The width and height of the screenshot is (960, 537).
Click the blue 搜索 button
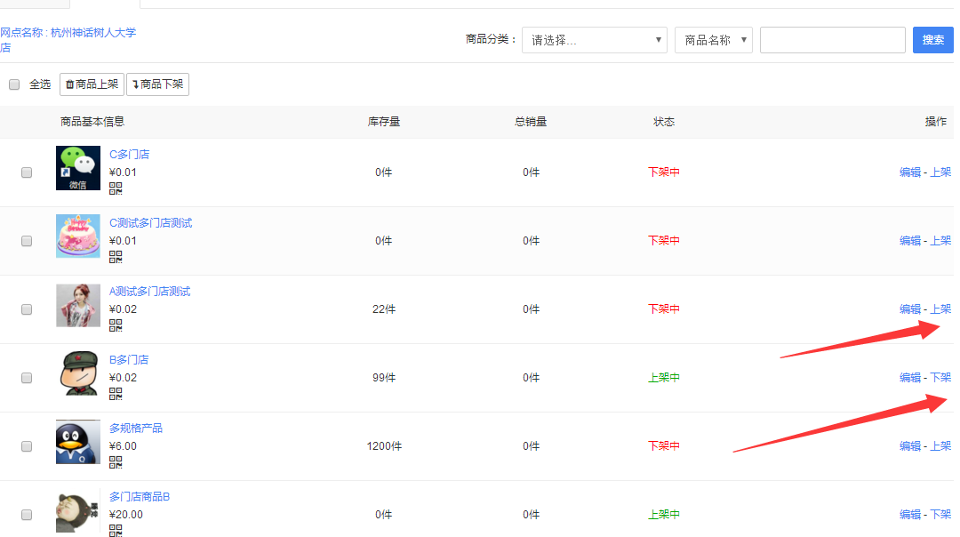[x=932, y=40]
